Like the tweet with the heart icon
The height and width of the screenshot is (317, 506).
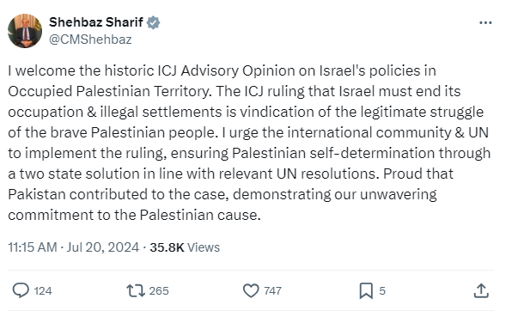251,290
